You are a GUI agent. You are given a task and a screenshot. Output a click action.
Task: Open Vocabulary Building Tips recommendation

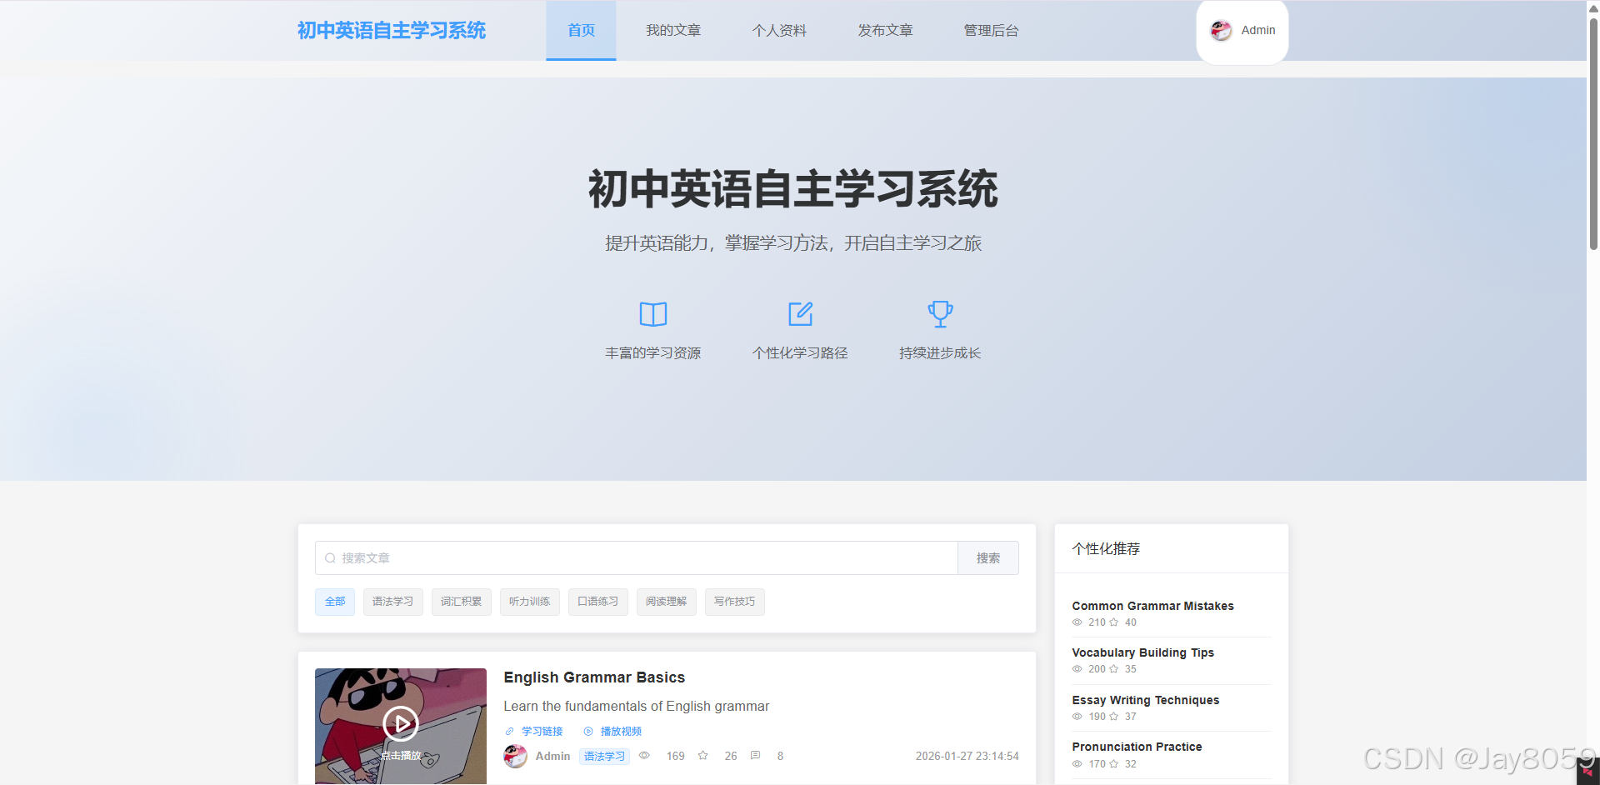coord(1142,652)
